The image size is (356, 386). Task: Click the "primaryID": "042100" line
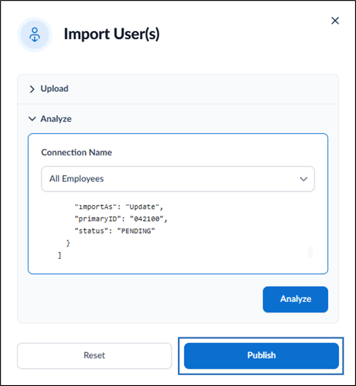click(121, 219)
